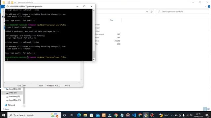
Task: Open Quick Access Toolbar dropdown arrow
Action: [x=15, y=2]
